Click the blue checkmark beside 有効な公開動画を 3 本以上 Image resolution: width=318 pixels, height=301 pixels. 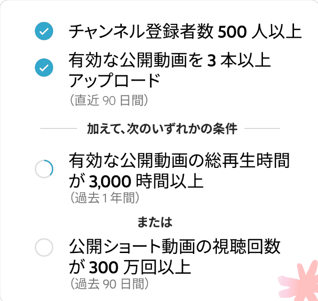click(x=44, y=68)
